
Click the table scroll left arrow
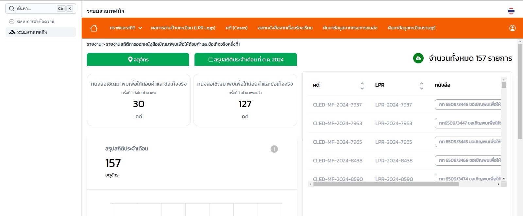[311, 184]
